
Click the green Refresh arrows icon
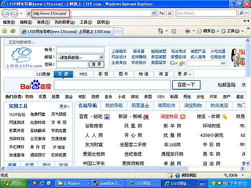[162, 13]
